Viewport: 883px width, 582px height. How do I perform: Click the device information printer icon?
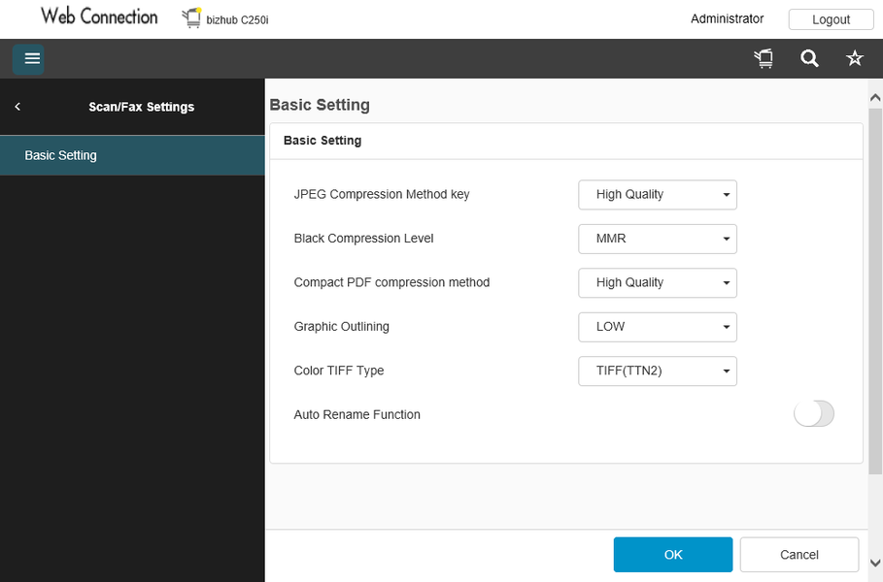pyautogui.click(x=764, y=59)
